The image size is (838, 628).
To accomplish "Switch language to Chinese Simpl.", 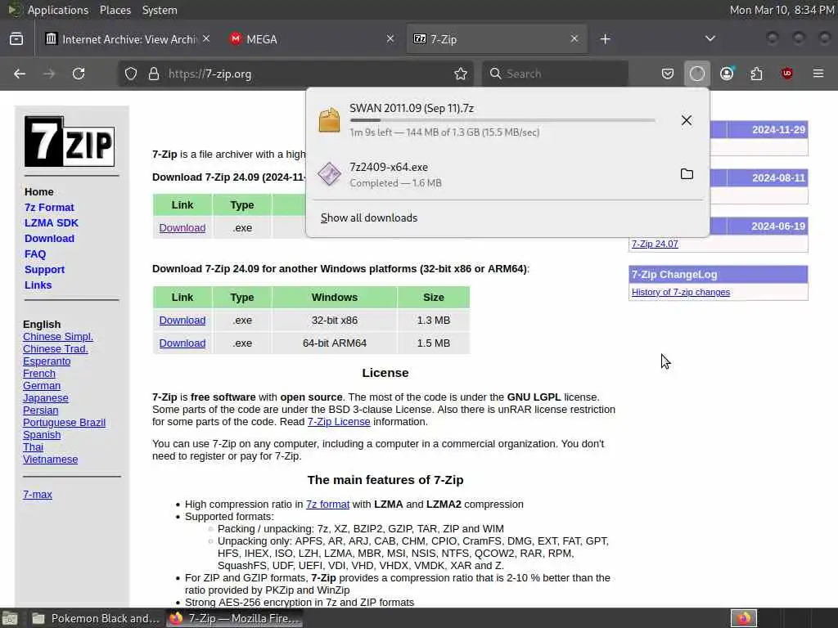I will (58, 337).
